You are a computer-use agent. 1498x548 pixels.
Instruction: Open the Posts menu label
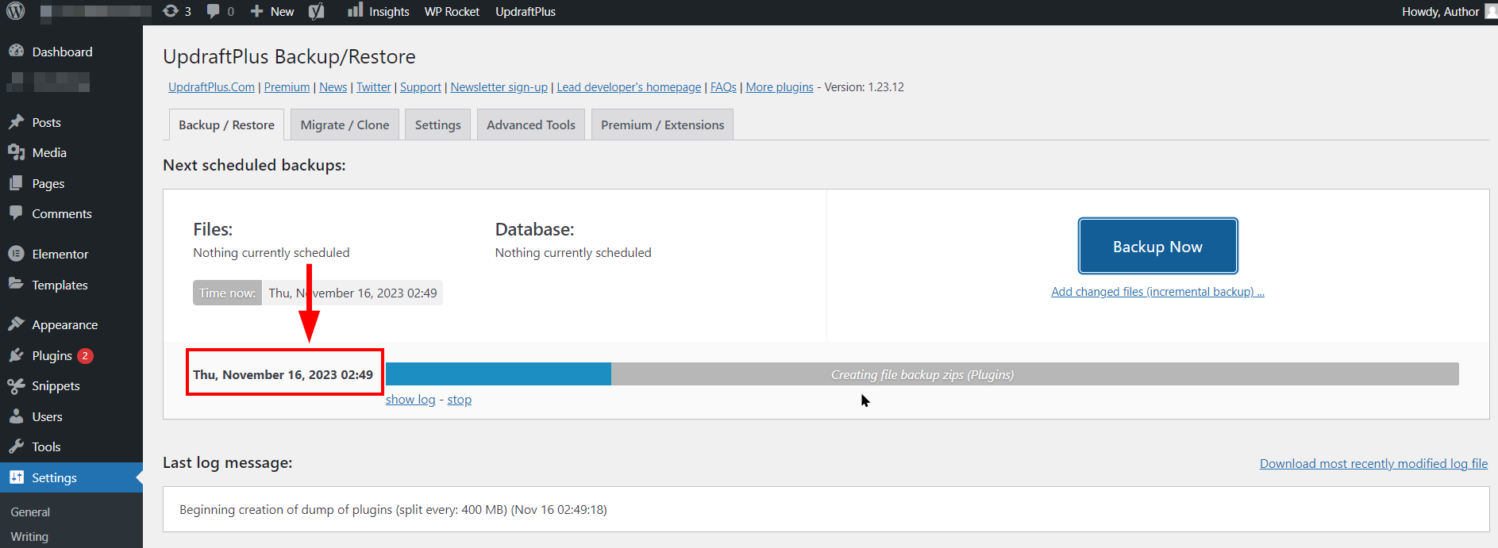[46, 122]
